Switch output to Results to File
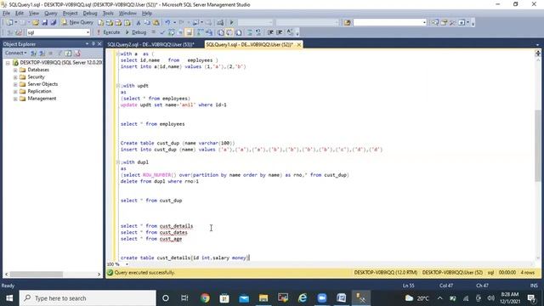Viewport: 544px width, 306px height. click(239, 32)
